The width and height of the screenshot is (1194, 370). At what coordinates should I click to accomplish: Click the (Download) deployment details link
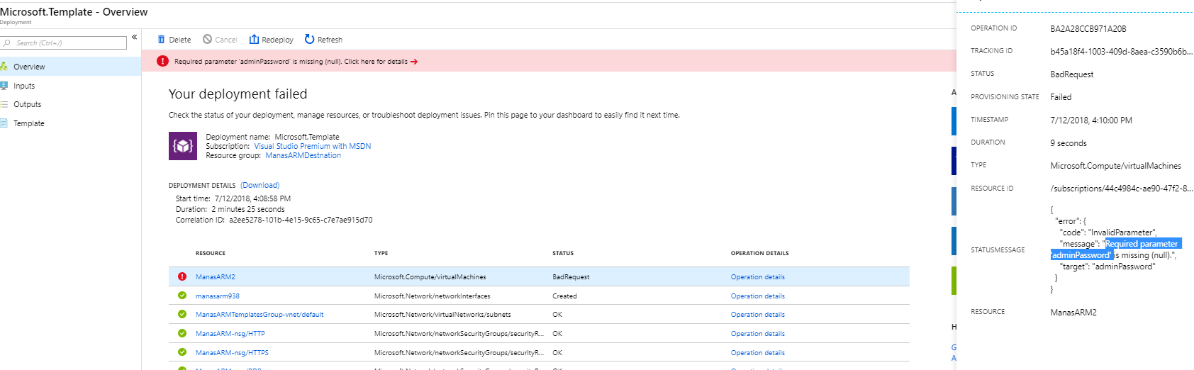tap(260, 185)
